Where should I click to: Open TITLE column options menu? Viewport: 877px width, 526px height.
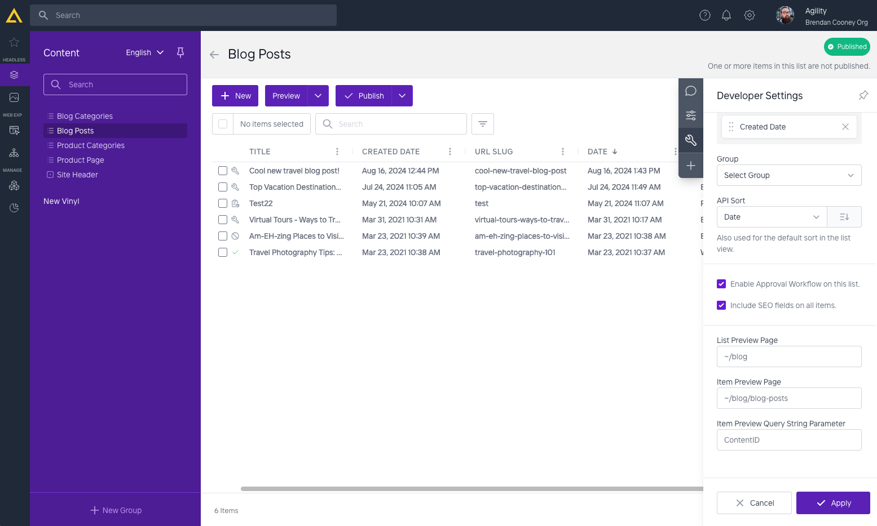(337, 151)
